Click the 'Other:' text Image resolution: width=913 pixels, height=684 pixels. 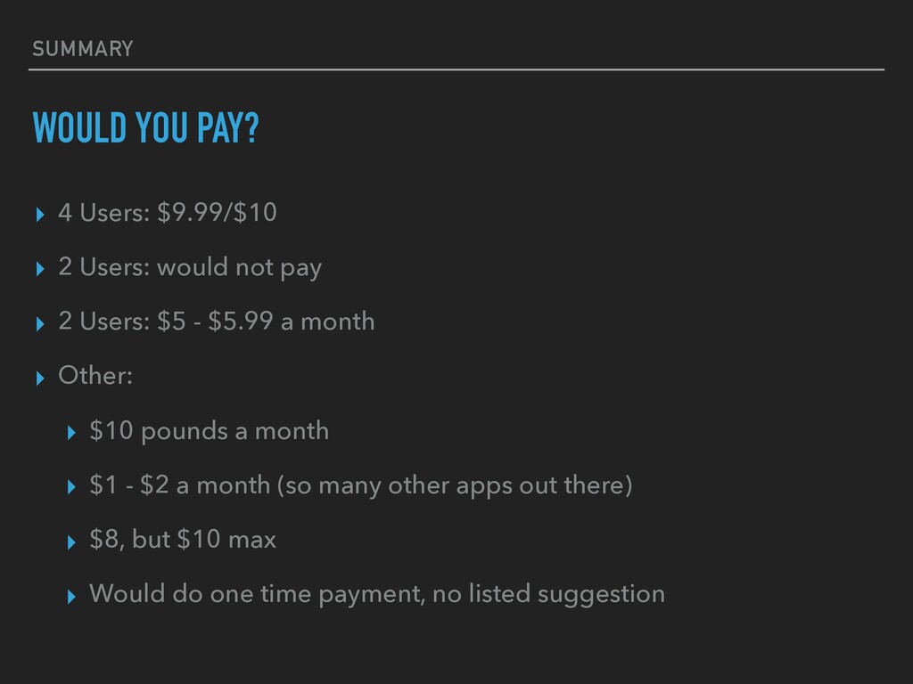(x=95, y=375)
